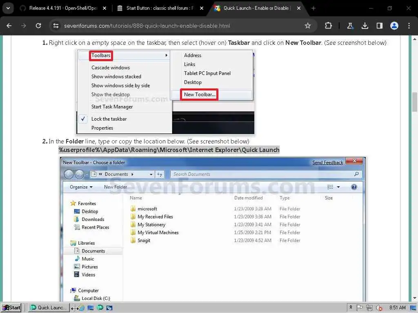
Task: Close the Start Button classic shell forum tab
Action: (x=202, y=8)
